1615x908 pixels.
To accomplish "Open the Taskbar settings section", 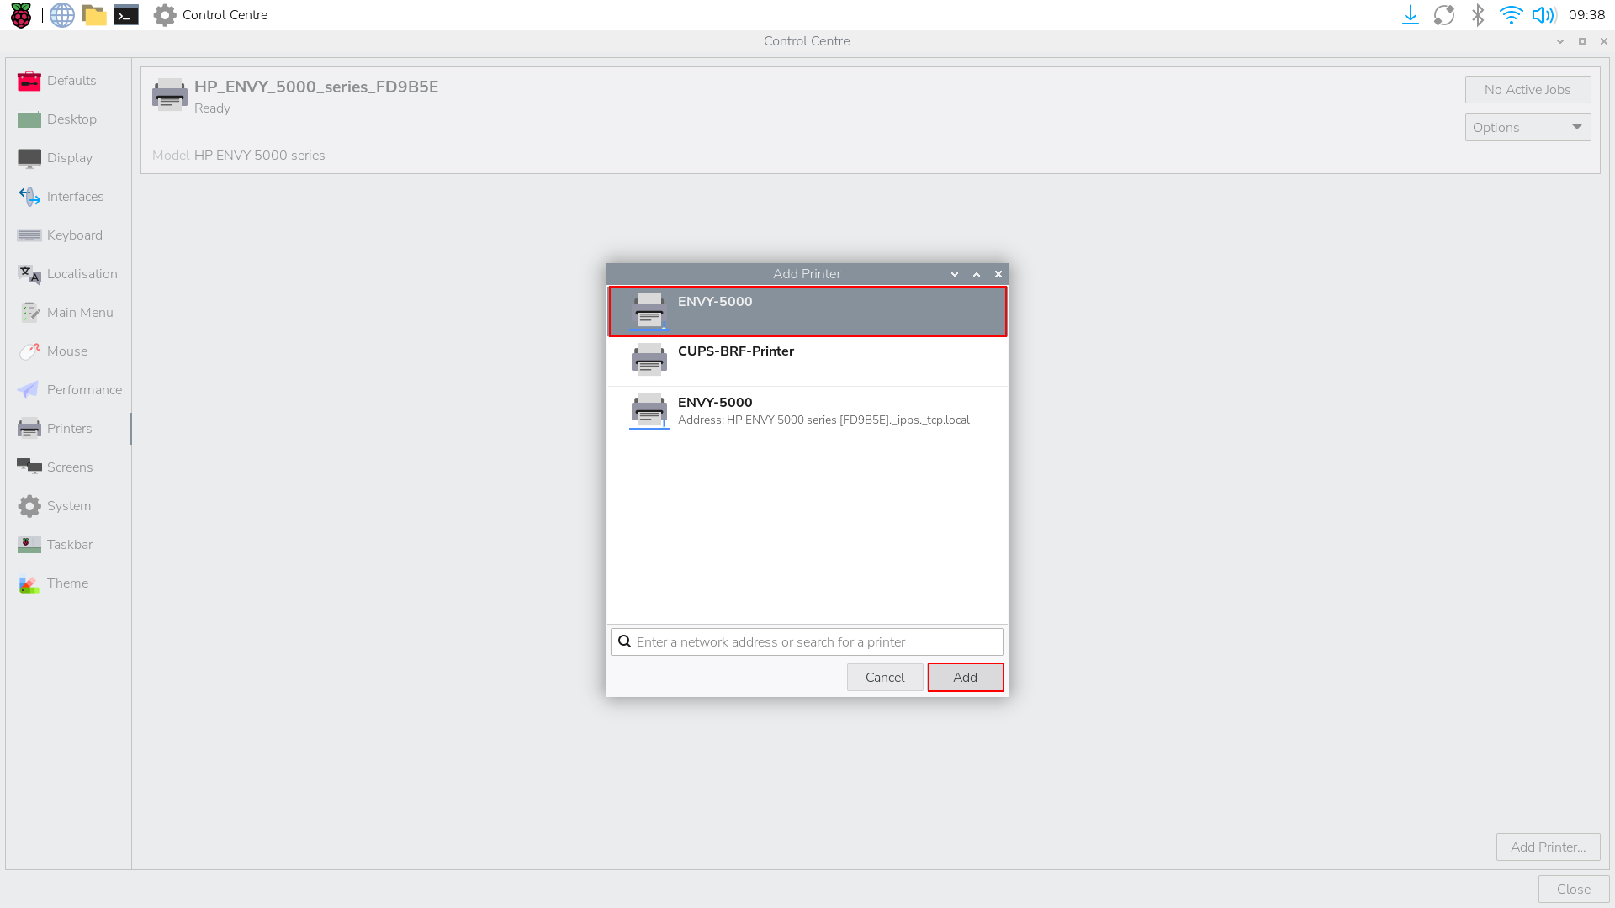I will (69, 545).
